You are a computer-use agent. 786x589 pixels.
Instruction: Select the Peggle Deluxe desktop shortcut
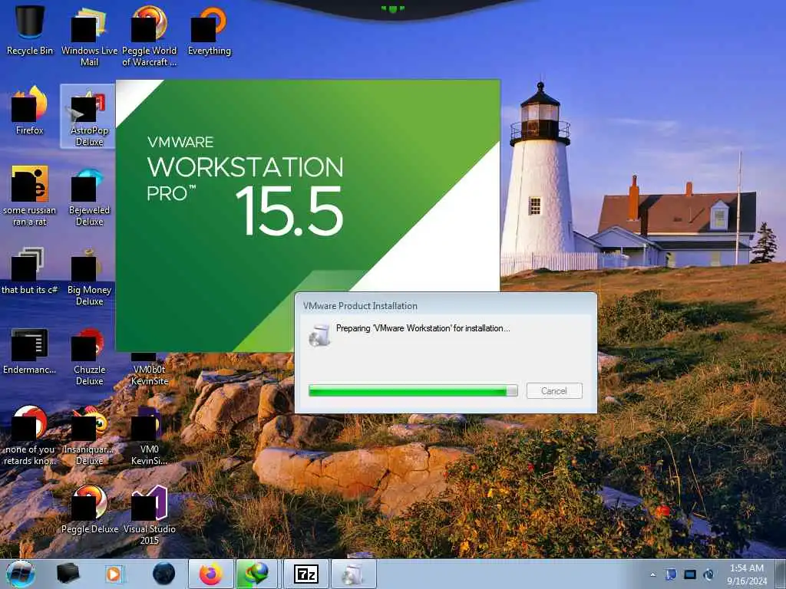click(x=89, y=509)
